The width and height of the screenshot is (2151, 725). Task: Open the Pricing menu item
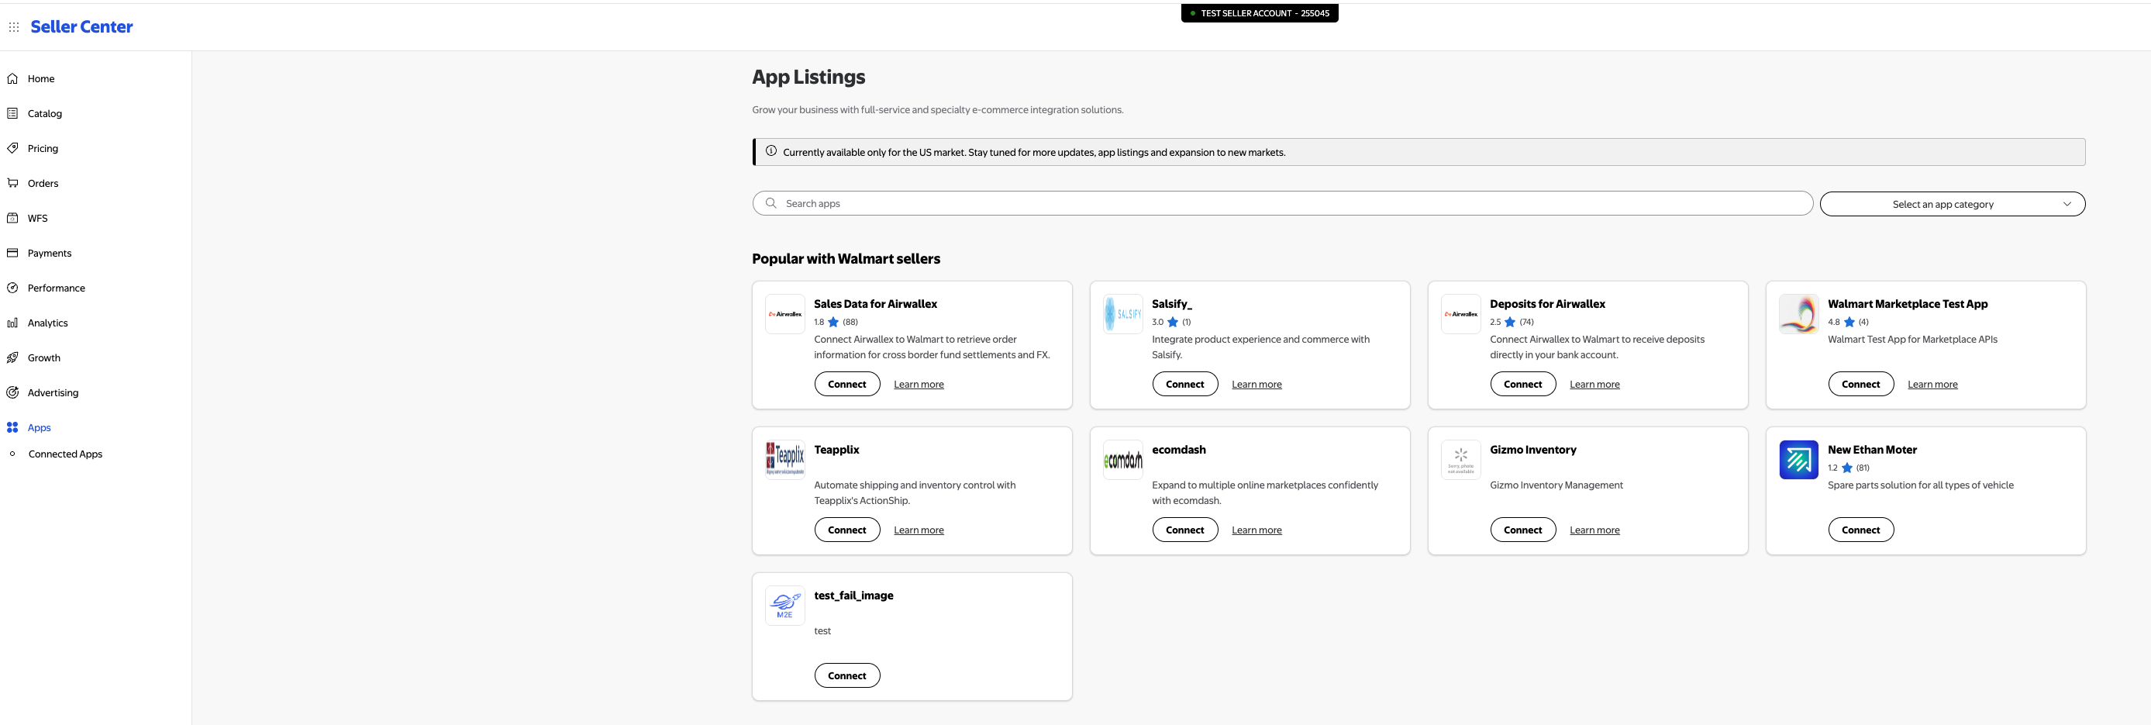43,149
